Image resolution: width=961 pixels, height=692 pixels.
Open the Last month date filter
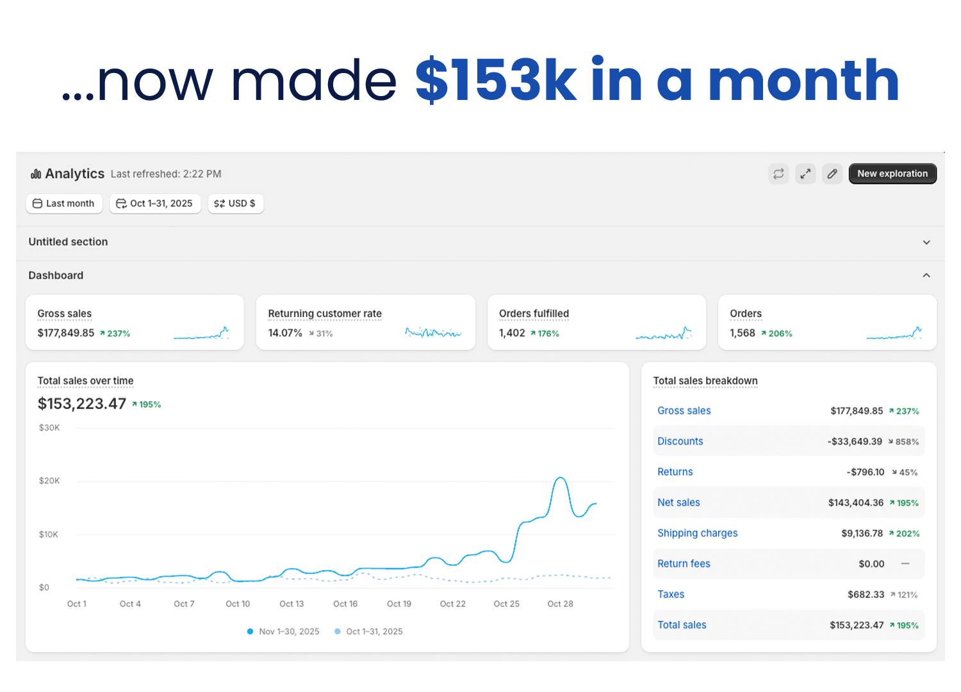64,204
